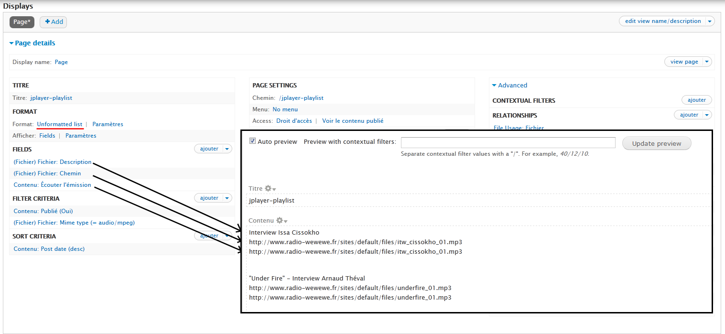Switch to the Page* display tab
725x334 pixels.
coord(22,22)
